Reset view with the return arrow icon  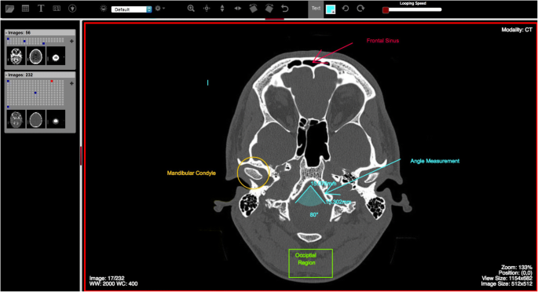tap(285, 9)
